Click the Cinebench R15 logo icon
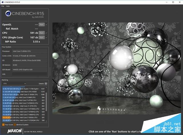This screenshot has height=135, width=183. (x=8, y=13)
